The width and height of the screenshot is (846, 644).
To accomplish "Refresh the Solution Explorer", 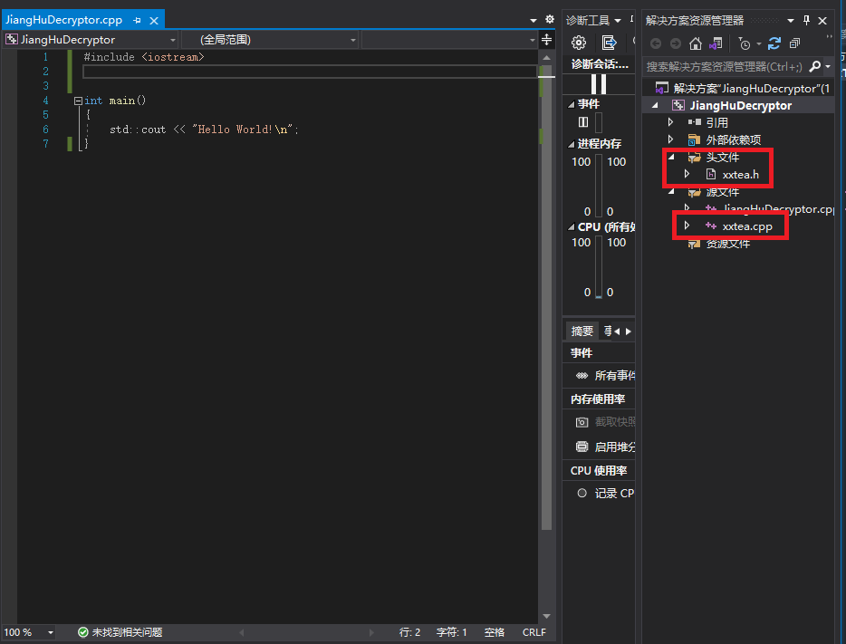I will point(774,43).
